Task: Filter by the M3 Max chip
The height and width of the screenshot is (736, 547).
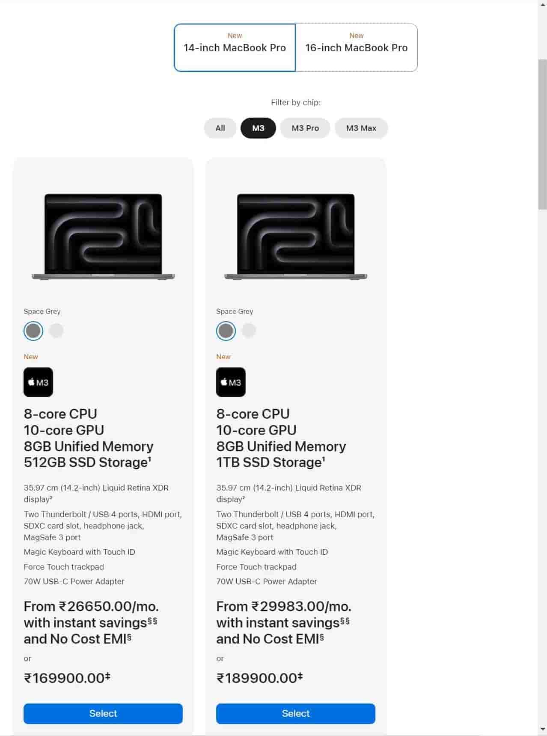Action: tap(361, 128)
